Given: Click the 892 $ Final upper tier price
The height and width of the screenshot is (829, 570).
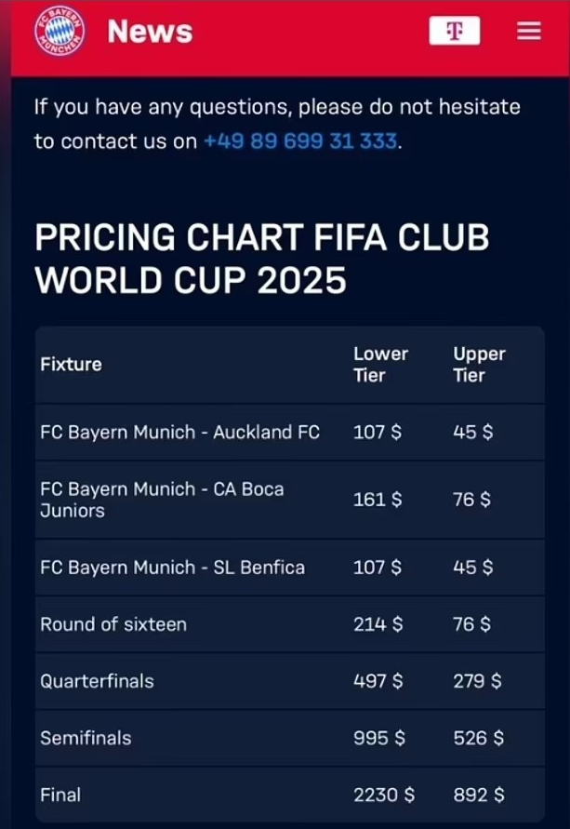Looking at the screenshot, I should (x=479, y=795).
